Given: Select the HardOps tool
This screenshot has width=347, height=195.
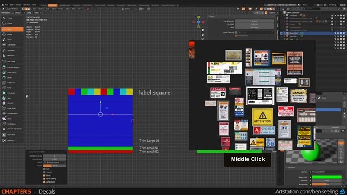Looking at the screenshot, I should pos(12,140).
